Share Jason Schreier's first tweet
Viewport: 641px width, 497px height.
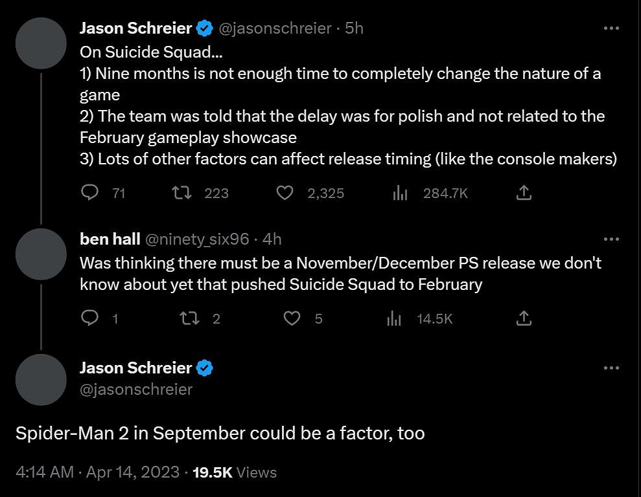click(x=524, y=193)
